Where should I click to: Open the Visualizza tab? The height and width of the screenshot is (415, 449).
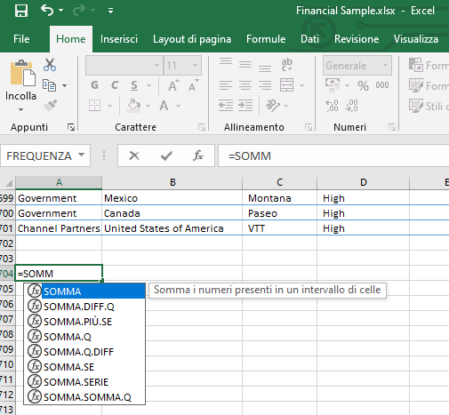pyautogui.click(x=416, y=39)
